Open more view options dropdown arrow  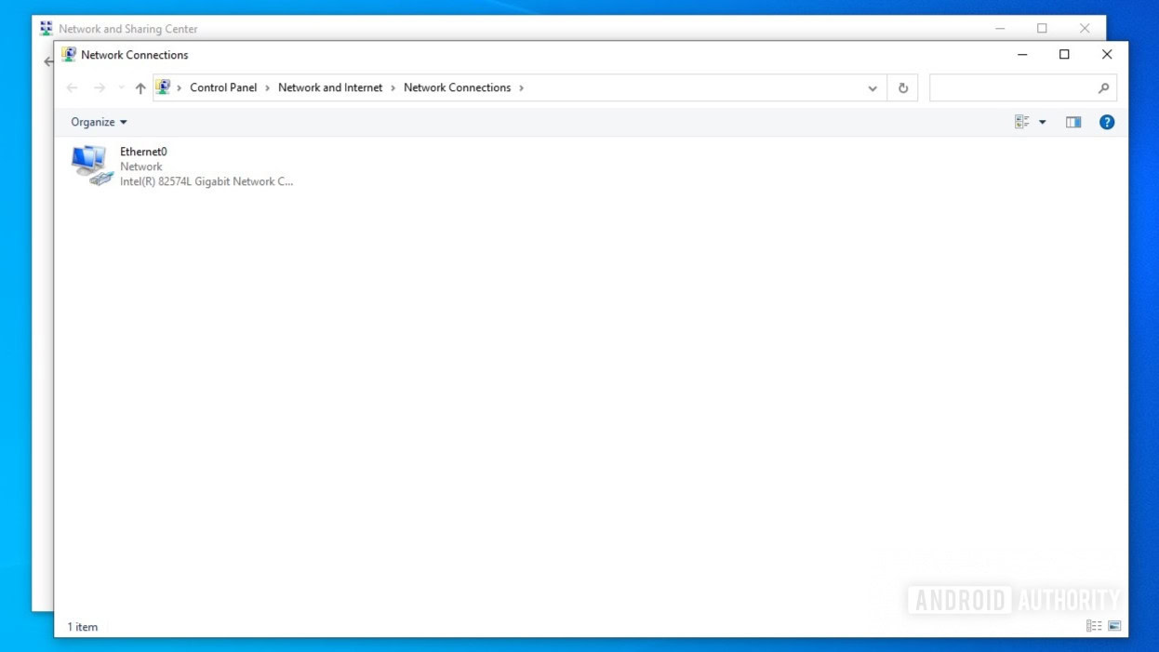pyautogui.click(x=1042, y=122)
